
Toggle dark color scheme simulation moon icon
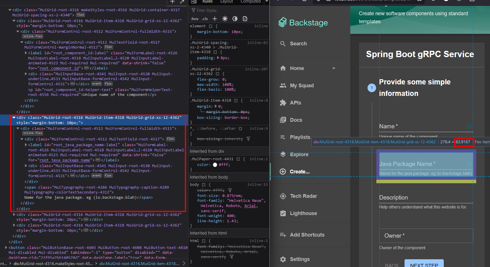coord(235,19)
